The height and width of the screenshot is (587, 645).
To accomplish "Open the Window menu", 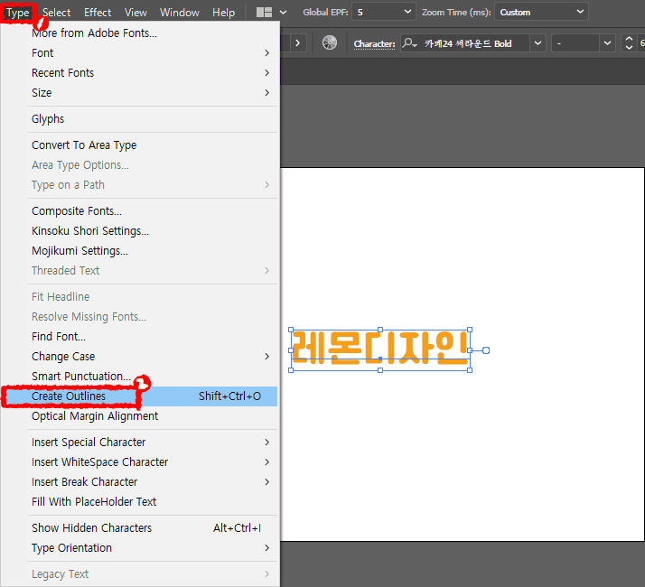I will [180, 13].
